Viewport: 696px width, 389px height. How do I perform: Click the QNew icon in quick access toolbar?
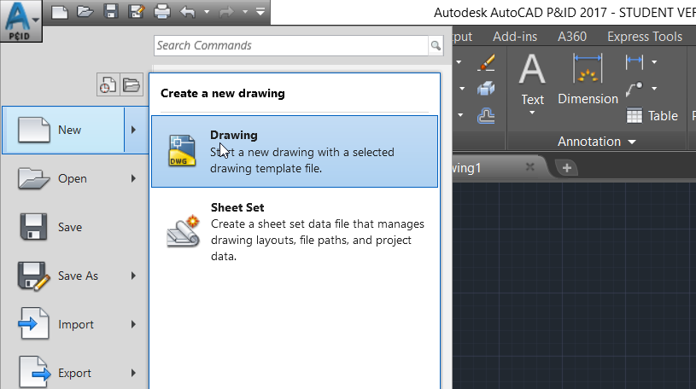click(60, 12)
